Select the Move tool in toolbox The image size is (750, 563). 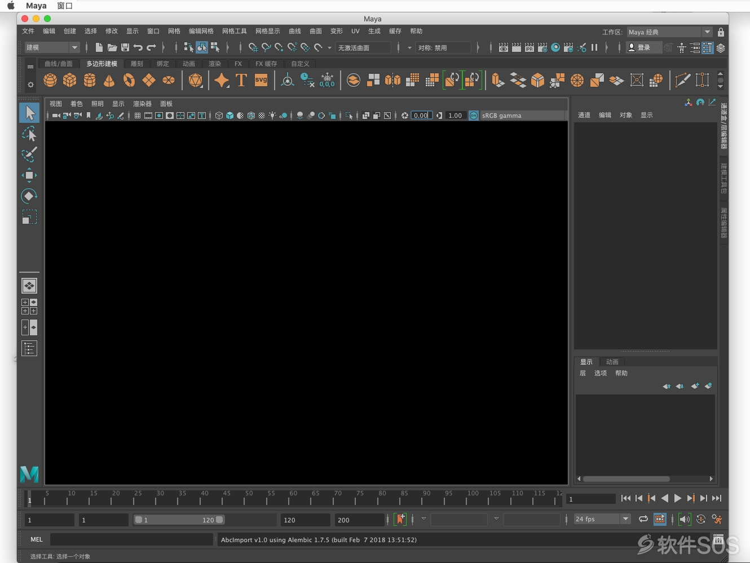tap(29, 175)
